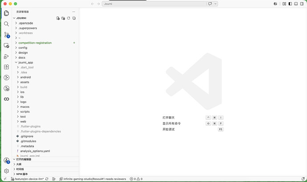Open the Source Control view
The image size is (307, 182).
pos(7,35)
